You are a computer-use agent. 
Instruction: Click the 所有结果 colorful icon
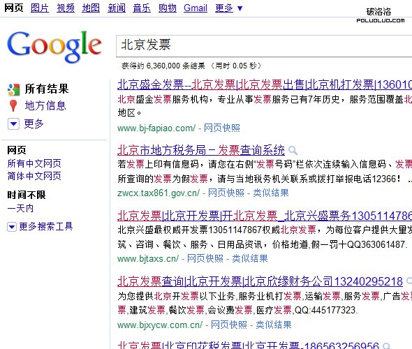(14, 89)
